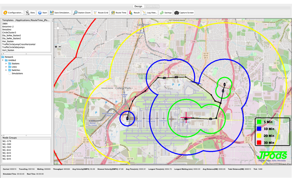Expand the Switches folder in the tree
This screenshot has width=292, height=178.
click(x=6, y=70)
